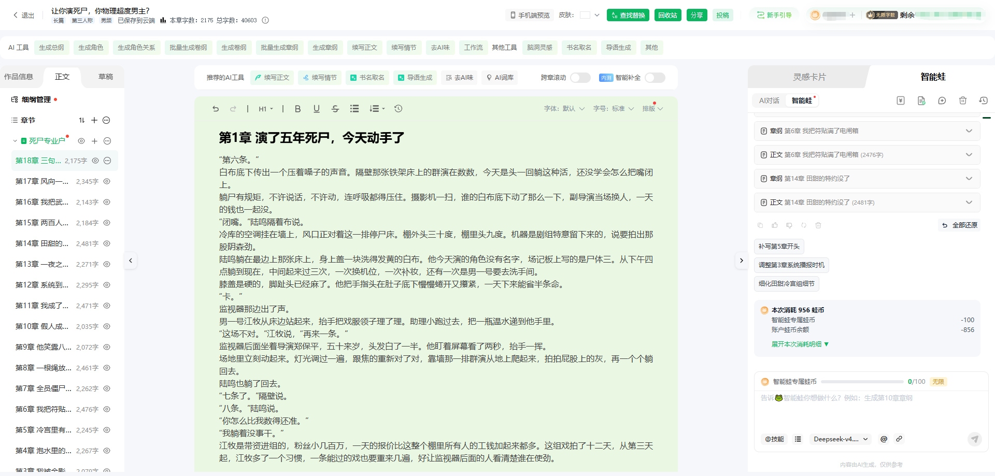This screenshot has height=476, width=995.
Task: Toggle visibility eye for 第10章
Action: pos(107,326)
